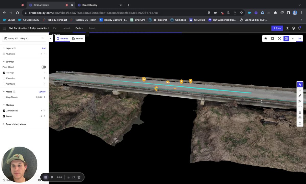Viewport: 306px width, 184px height.
Task: Select the cone volume measurement tool
Action: (300, 112)
